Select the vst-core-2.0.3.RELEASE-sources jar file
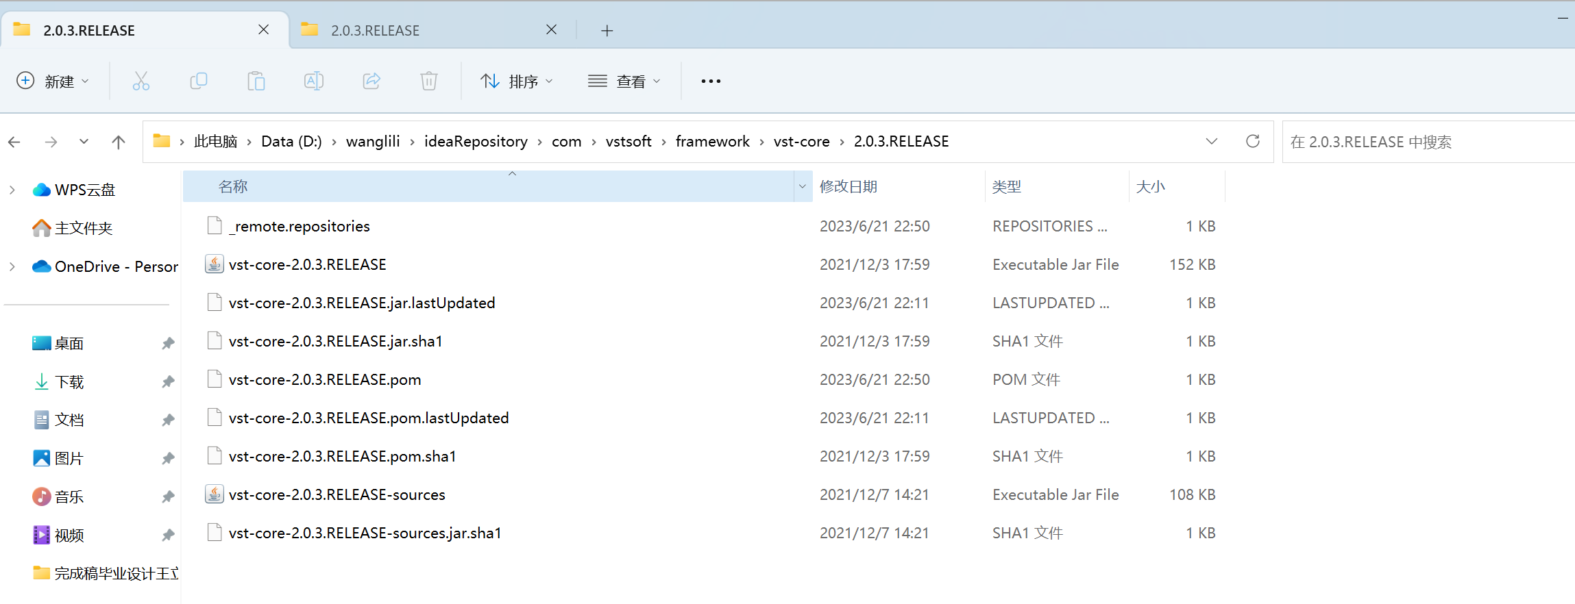Image resolution: width=1575 pixels, height=604 pixels. 337,494
